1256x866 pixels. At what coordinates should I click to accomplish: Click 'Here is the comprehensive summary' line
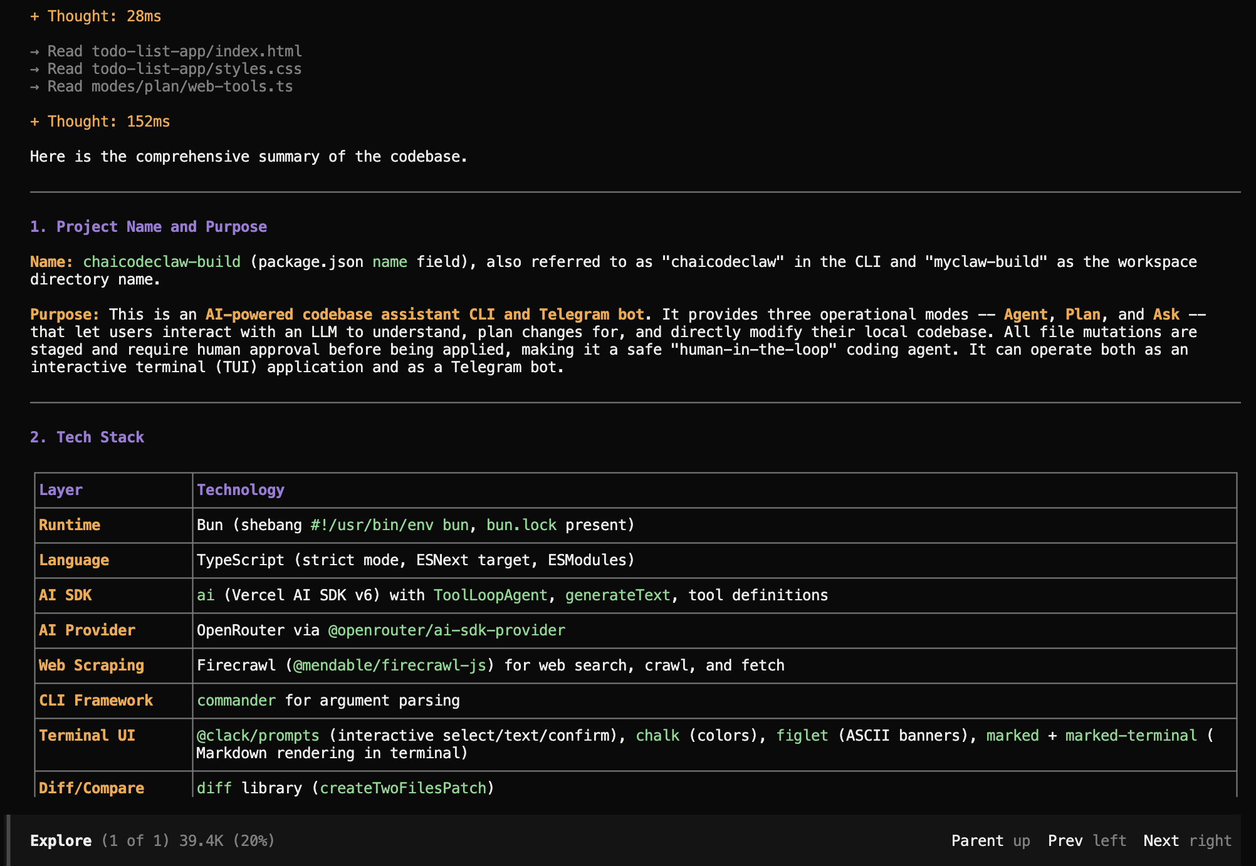click(249, 157)
